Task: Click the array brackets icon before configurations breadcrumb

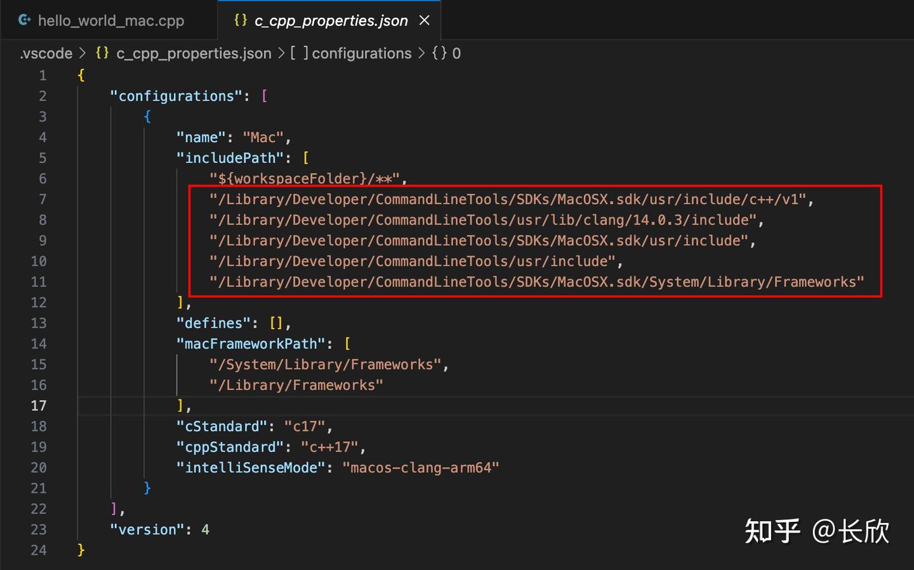Action: click(x=298, y=53)
